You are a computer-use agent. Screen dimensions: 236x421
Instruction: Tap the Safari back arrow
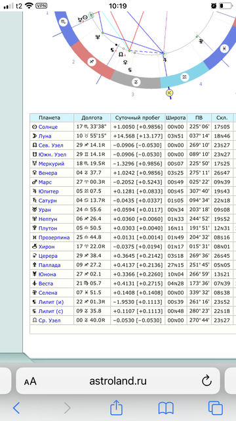coord(16,408)
